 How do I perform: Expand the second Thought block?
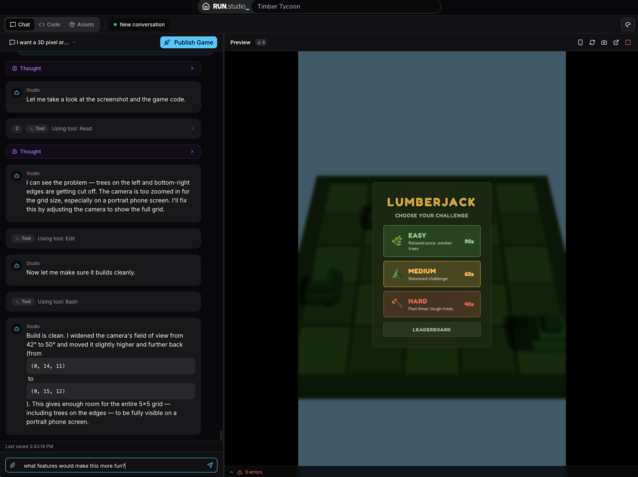(103, 152)
